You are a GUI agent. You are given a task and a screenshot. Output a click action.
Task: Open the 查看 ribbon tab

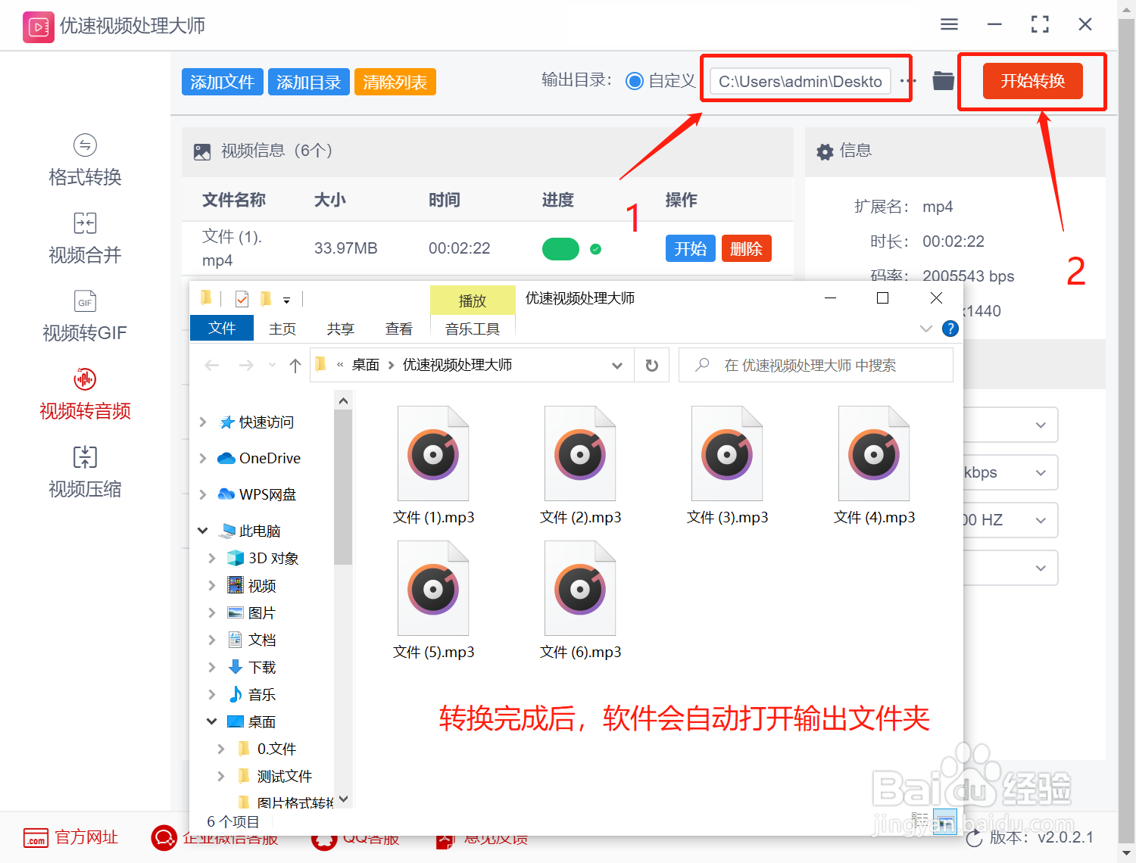pyautogui.click(x=399, y=329)
